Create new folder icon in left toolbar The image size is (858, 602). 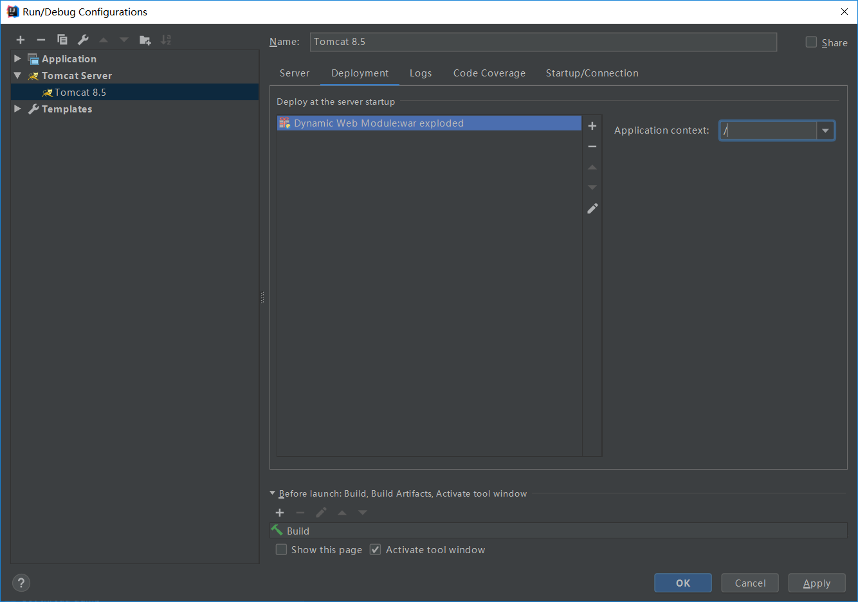click(145, 40)
